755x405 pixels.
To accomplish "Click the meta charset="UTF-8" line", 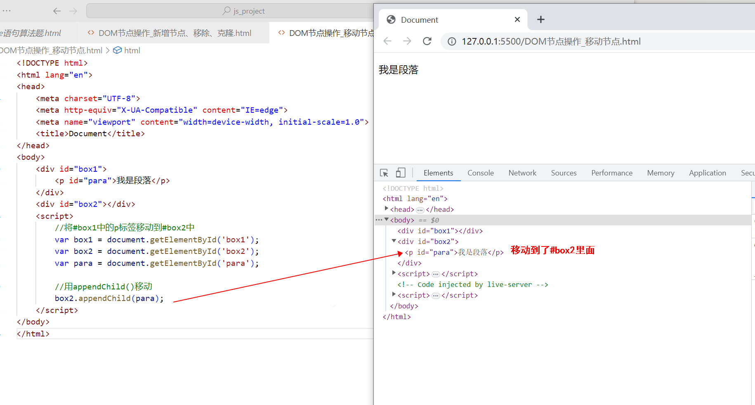I will [x=88, y=99].
